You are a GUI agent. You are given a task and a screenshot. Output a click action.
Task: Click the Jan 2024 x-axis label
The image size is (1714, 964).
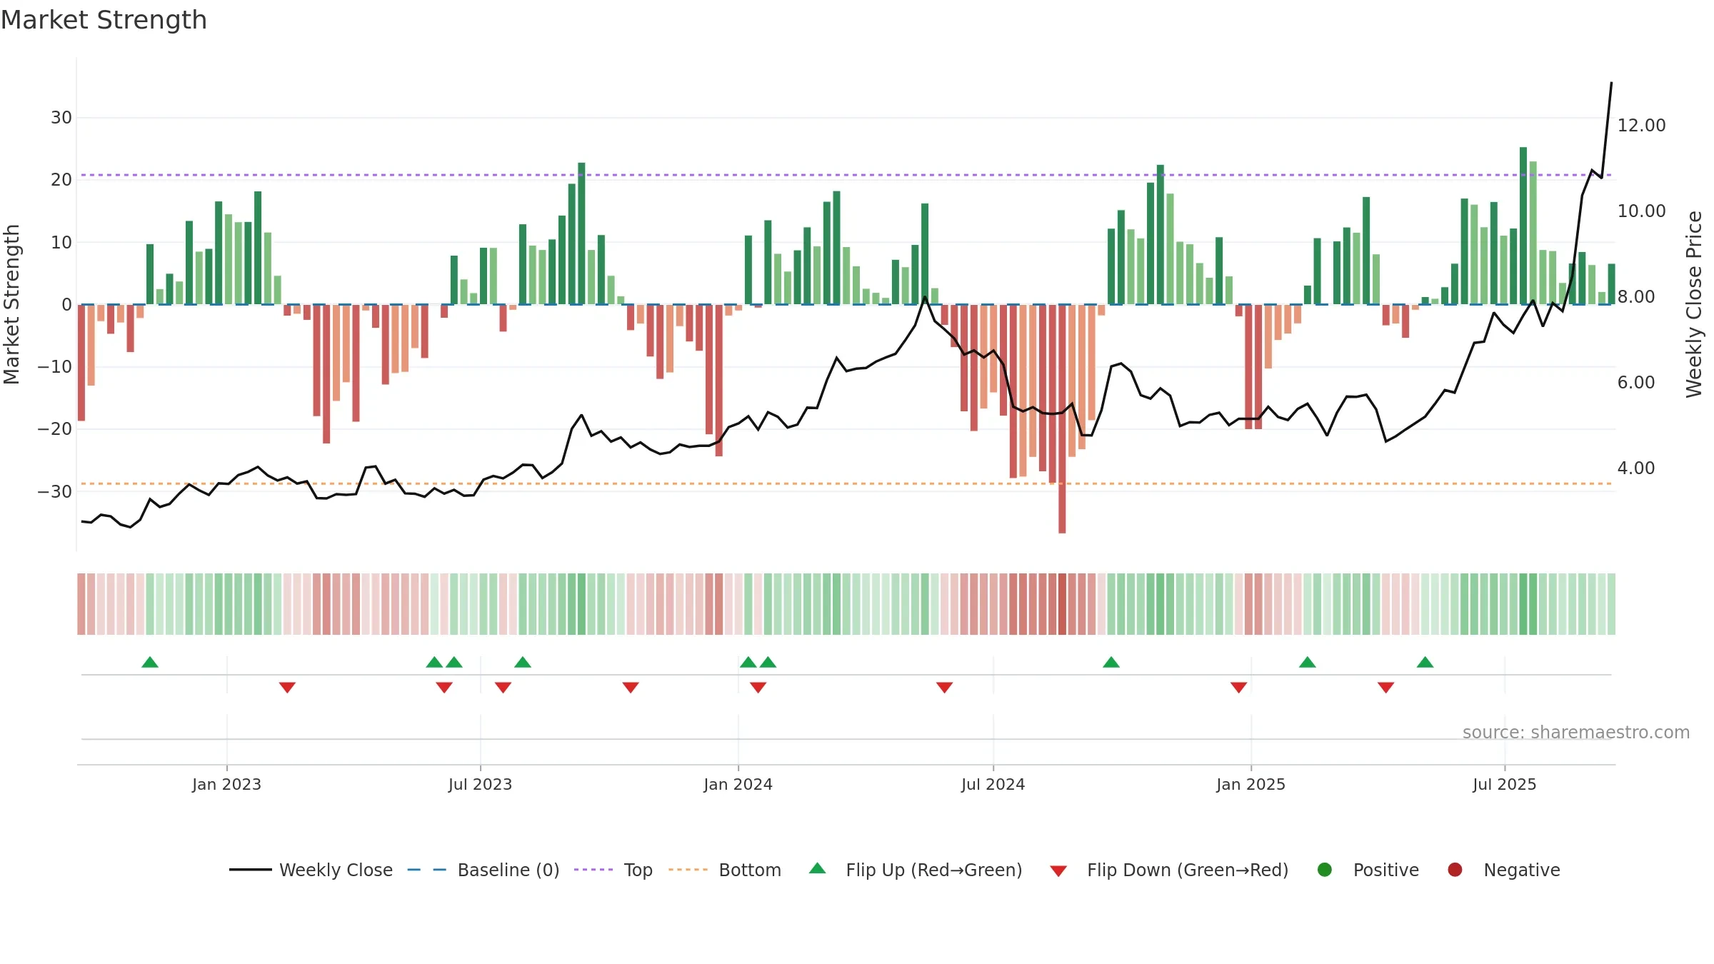[x=738, y=784]
